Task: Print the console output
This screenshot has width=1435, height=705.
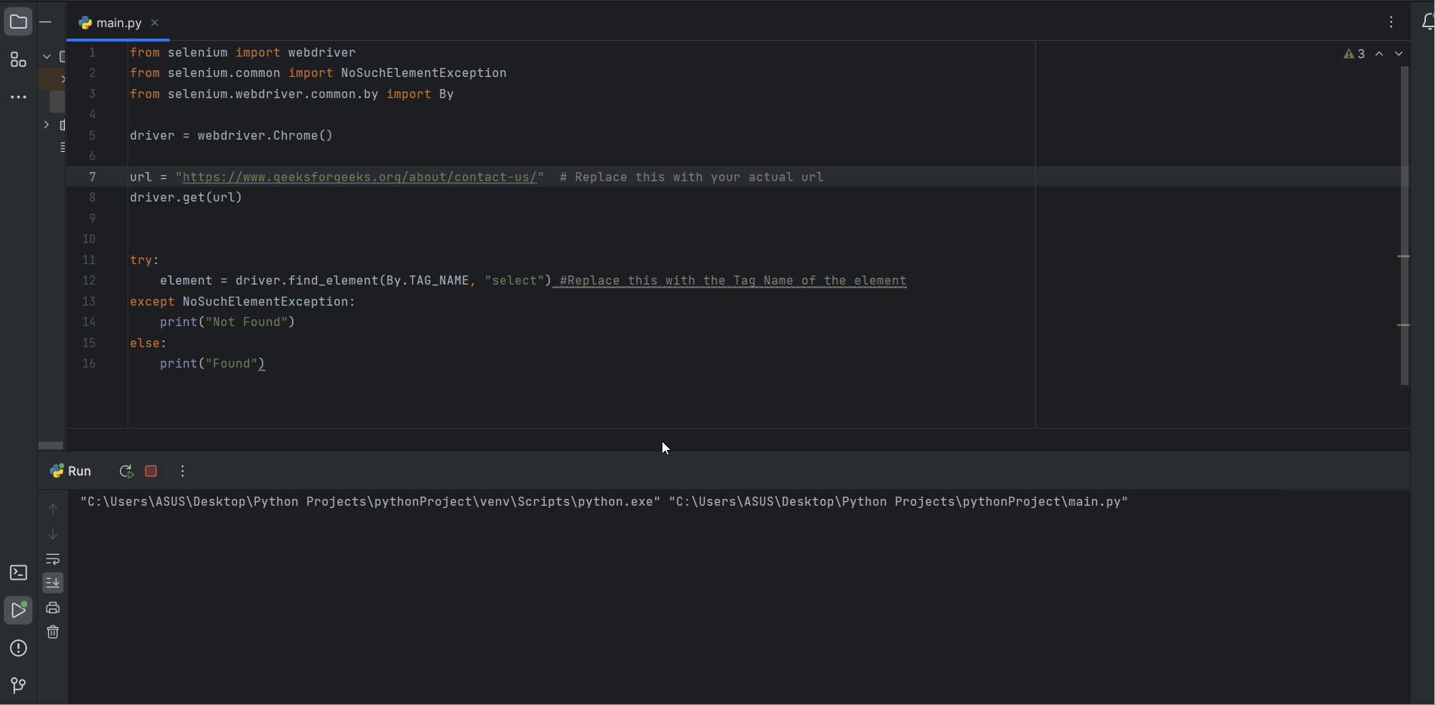Action: 53,608
